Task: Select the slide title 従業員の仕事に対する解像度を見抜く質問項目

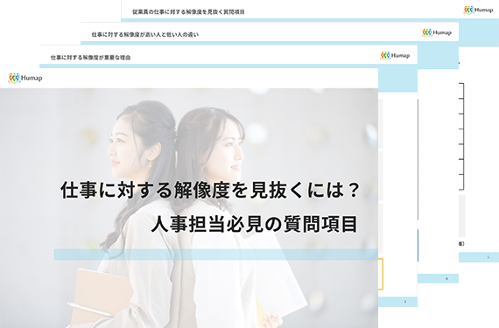Action: pos(188,11)
